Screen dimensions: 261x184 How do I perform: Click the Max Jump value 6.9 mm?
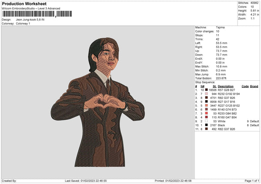221,74
